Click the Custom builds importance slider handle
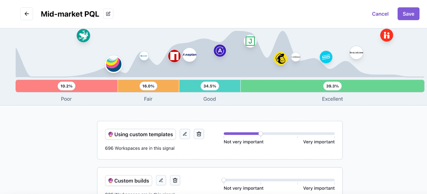Viewport: 427px width, 194px height. point(224,180)
